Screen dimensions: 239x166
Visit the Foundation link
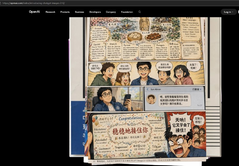(x=127, y=12)
